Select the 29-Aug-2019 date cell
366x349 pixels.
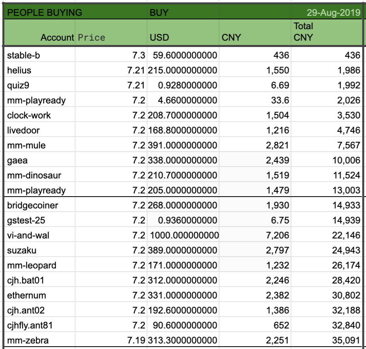click(327, 12)
